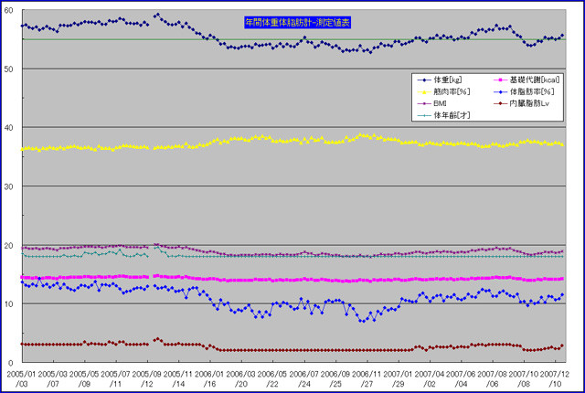The width and height of the screenshot is (585, 393).
Task: Click the x-axis date 2007/08/06
Action: (x=492, y=378)
